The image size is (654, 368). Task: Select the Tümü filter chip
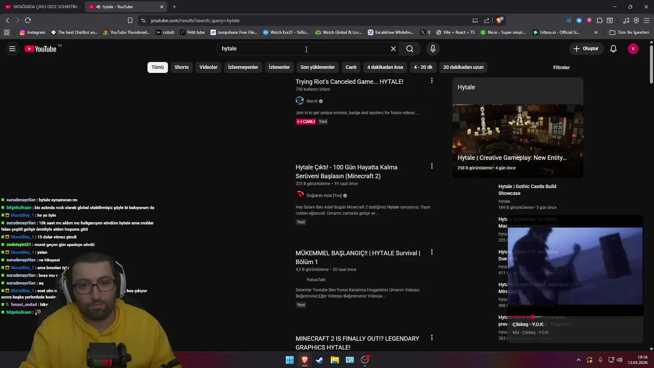click(157, 67)
